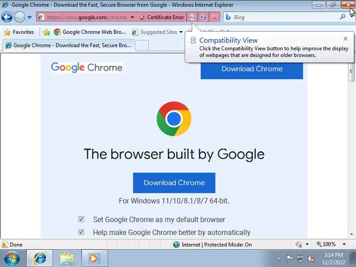Viewport: 356px width, 267px height.
Task: Click the Internet Protected Mode zone indicator
Action: (212, 244)
